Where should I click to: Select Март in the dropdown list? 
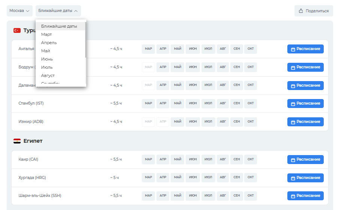[60, 34]
